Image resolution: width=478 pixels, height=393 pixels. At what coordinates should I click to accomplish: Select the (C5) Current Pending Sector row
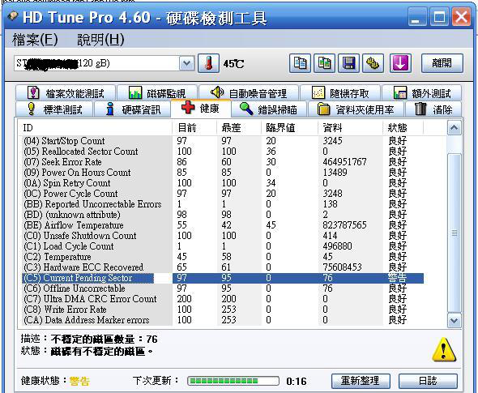[x=223, y=278]
